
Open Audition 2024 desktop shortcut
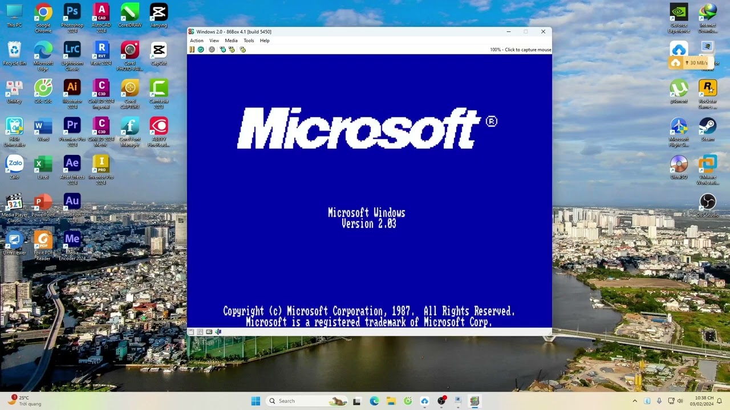click(72, 207)
